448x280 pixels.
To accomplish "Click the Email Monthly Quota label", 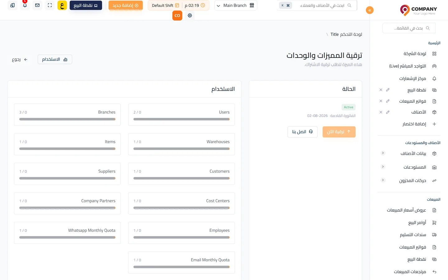I will tap(210, 260).
